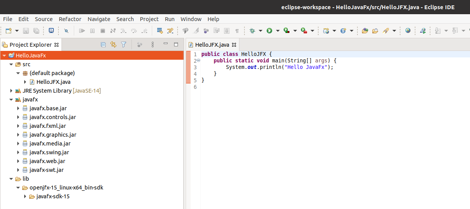470x209 pixels.
Task: Select javafx.graphics.jar in the tree
Action: [x=53, y=135]
